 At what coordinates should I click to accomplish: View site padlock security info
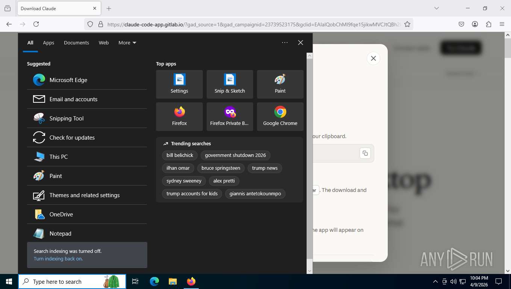[x=100, y=24]
